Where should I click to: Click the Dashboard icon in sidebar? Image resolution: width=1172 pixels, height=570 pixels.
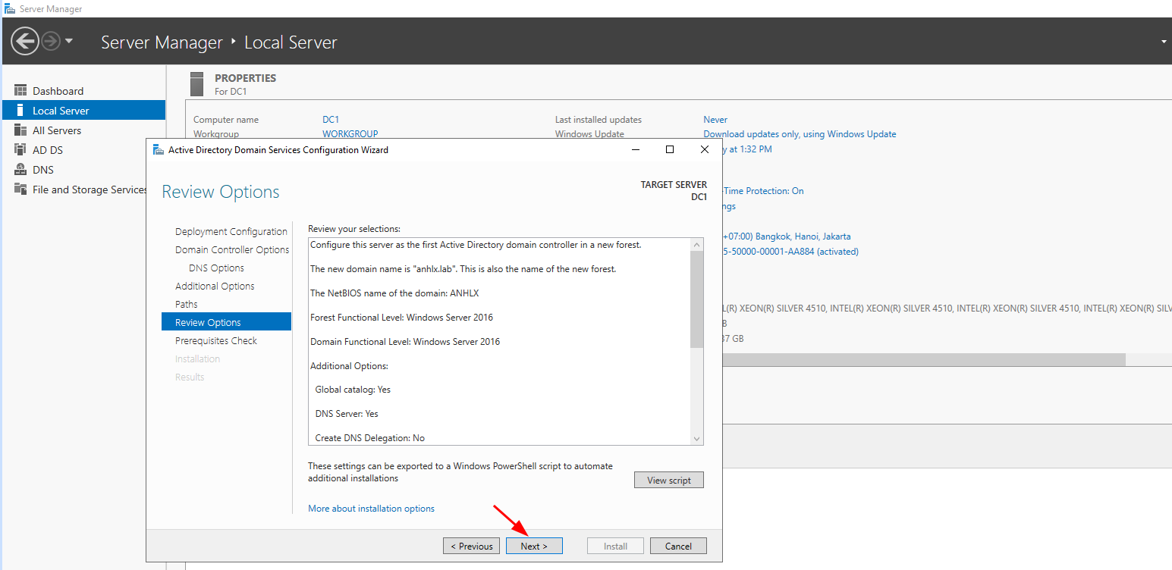[20, 91]
